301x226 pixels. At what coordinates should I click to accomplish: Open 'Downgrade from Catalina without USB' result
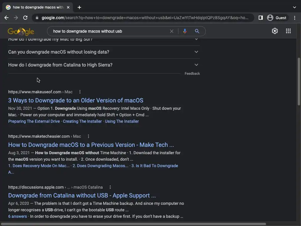tap(82, 195)
